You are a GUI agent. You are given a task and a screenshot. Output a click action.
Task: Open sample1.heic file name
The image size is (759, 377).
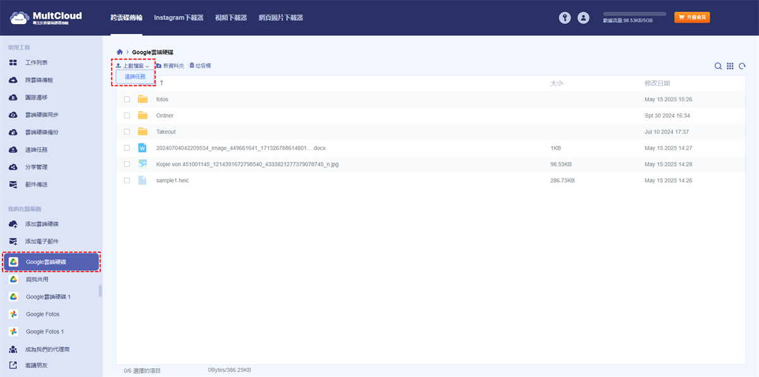173,180
